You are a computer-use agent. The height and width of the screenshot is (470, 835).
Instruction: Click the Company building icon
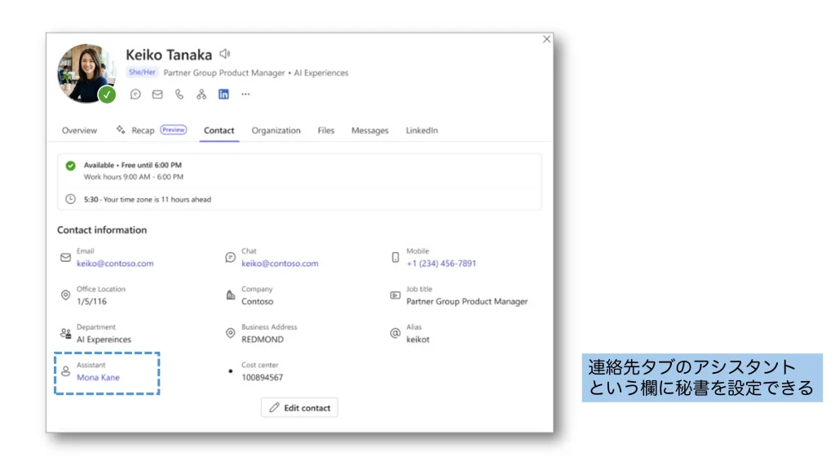click(230, 295)
